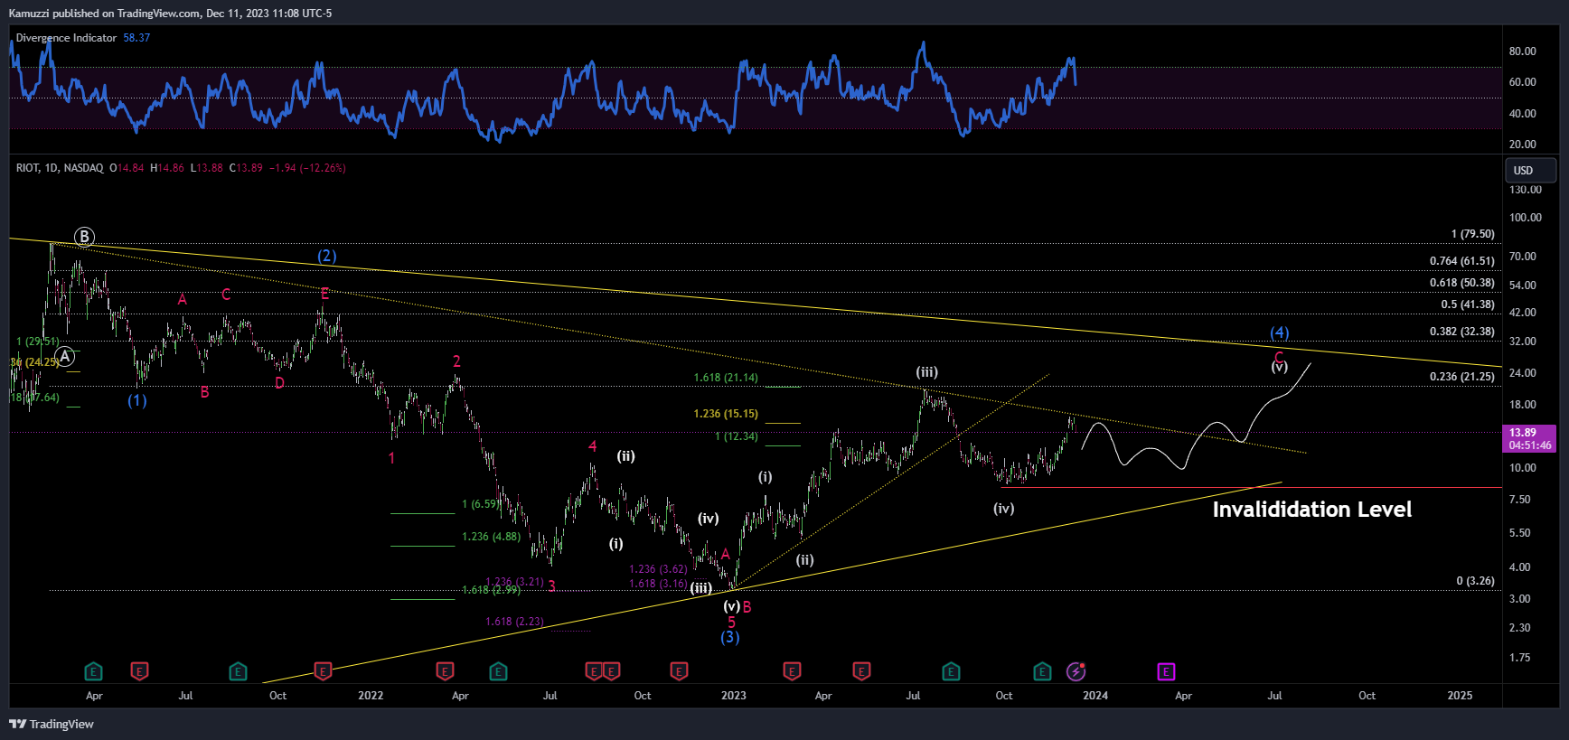1569x740 pixels.
Task: Click the purple label '1.618 (2.23)'
Action: pos(514,622)
